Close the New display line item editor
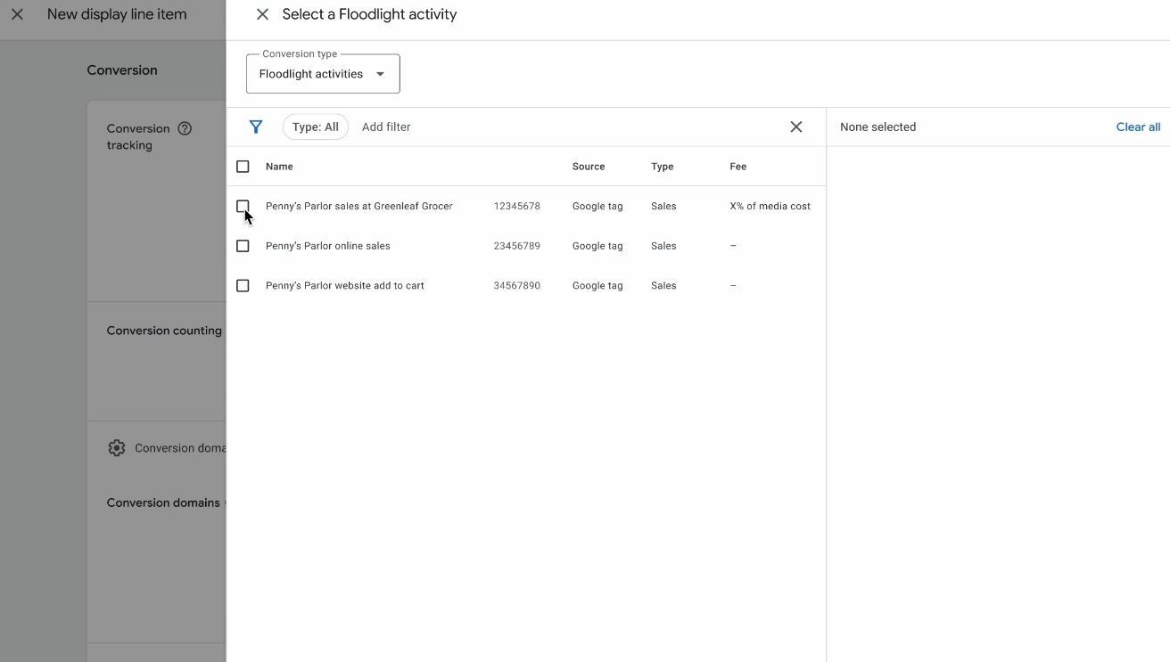The width and height of the screenshot is (1170, 662). [16, 14]
